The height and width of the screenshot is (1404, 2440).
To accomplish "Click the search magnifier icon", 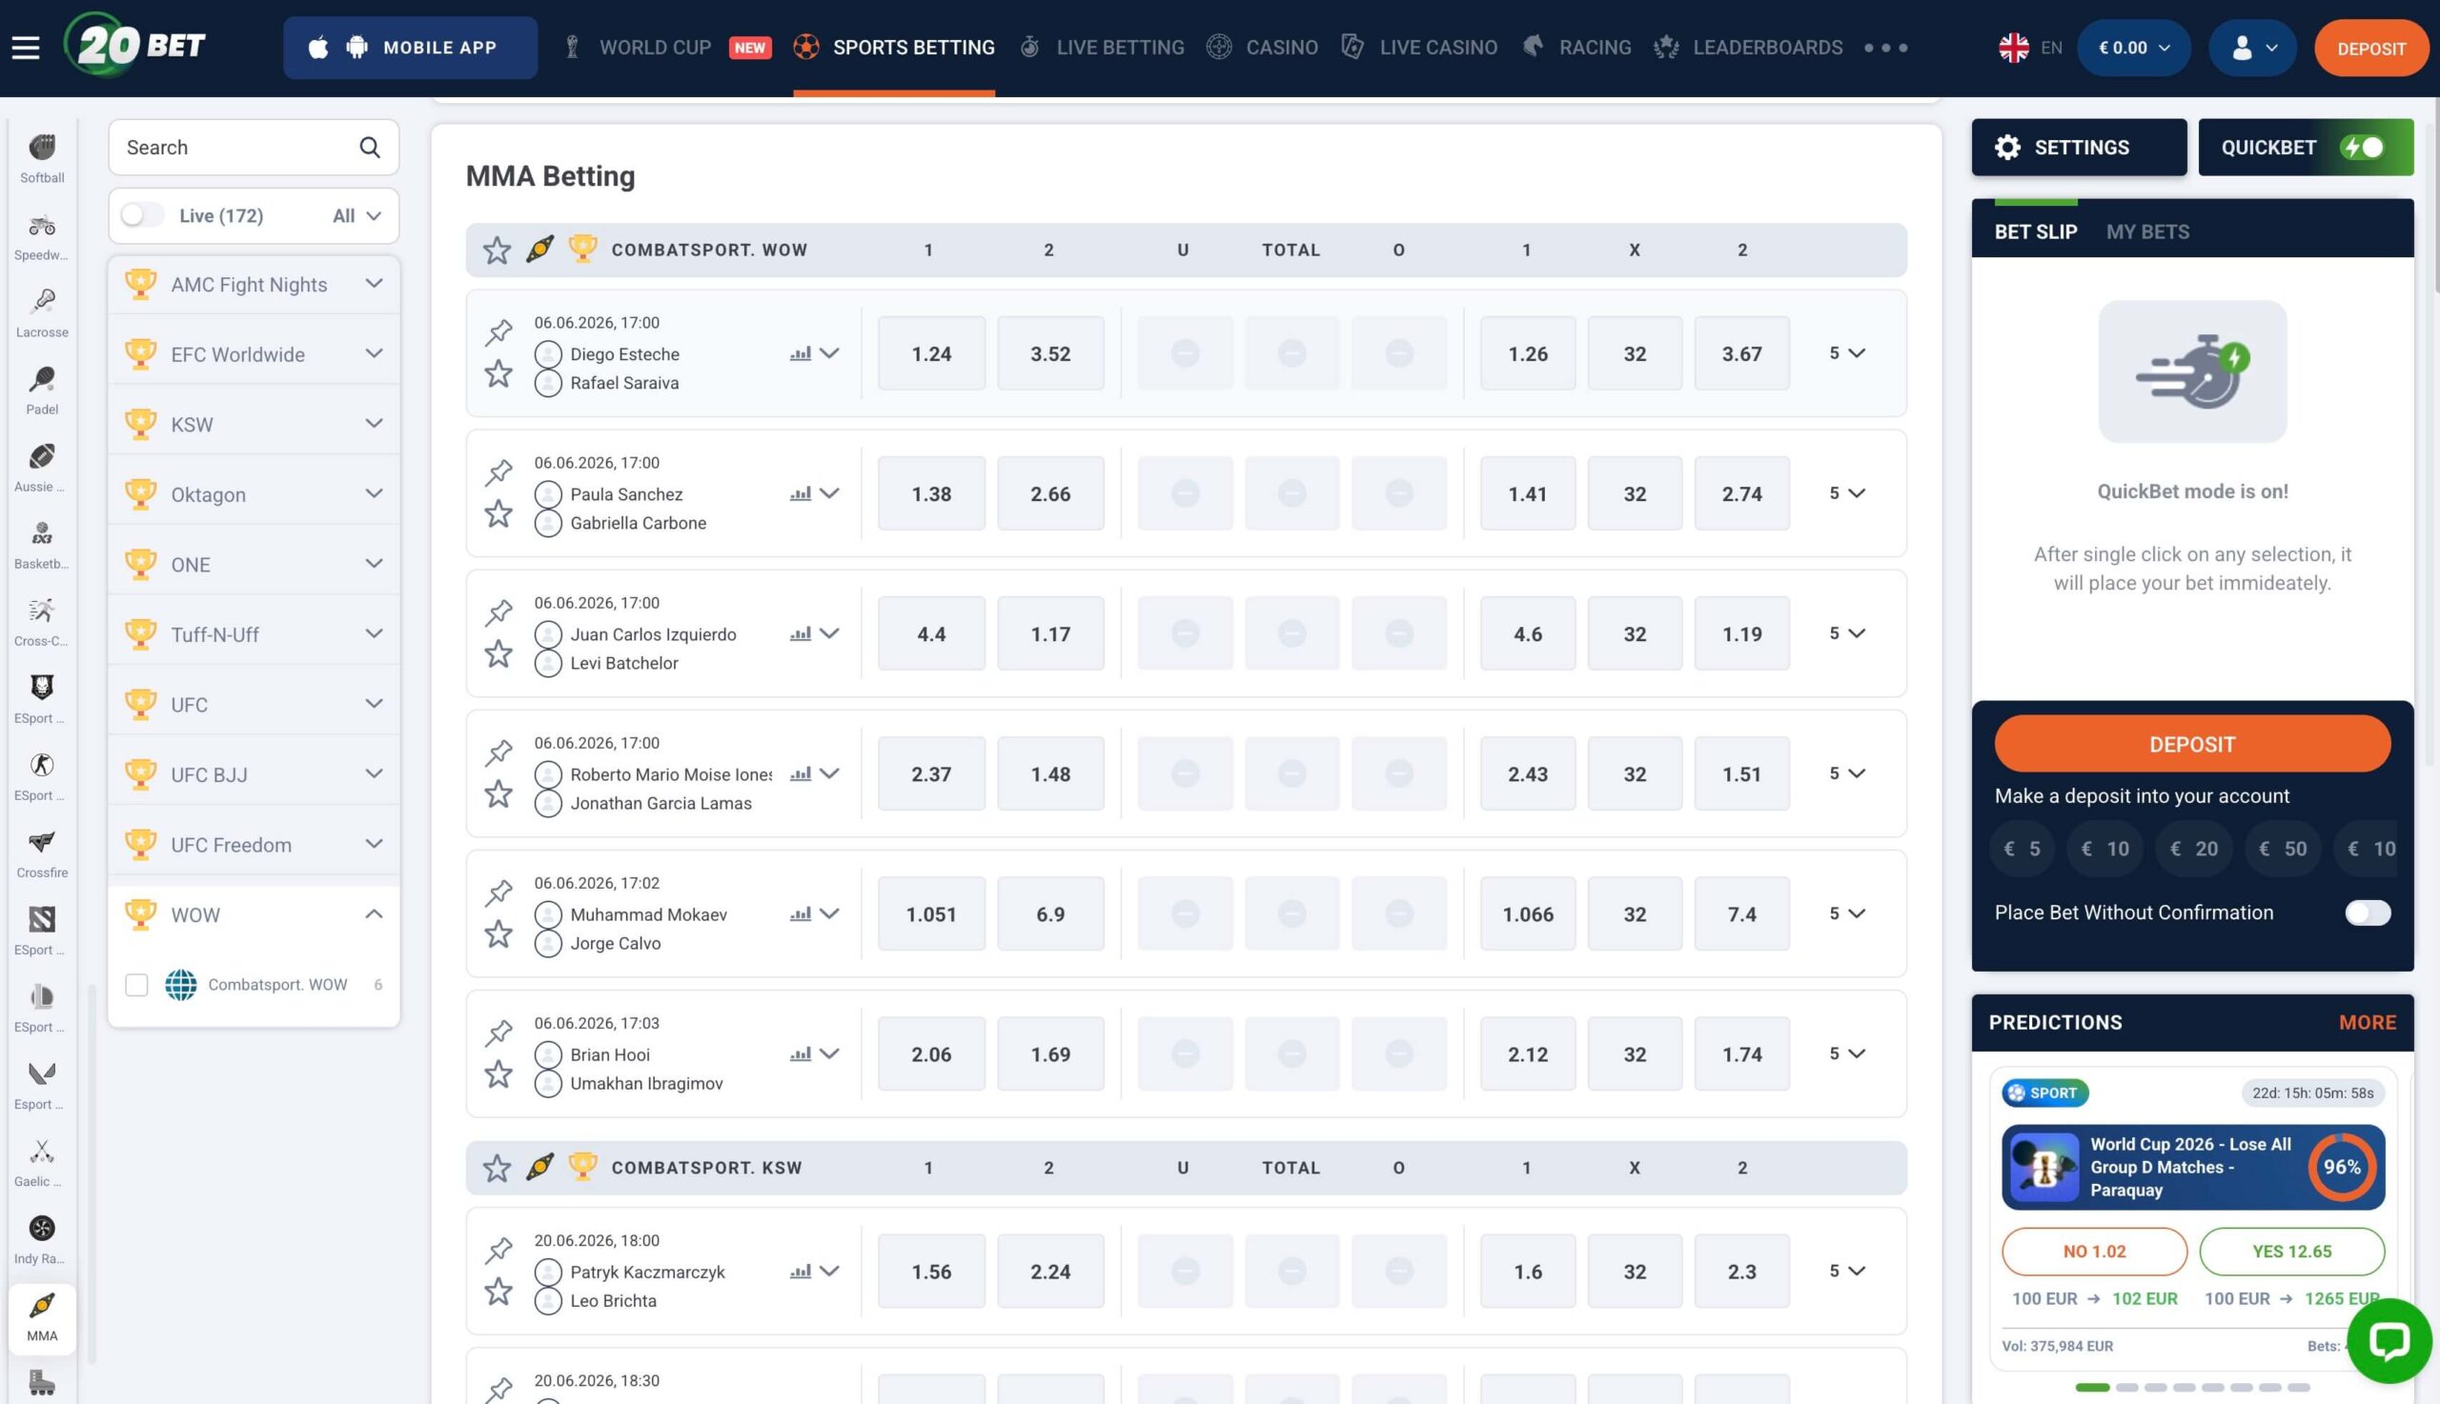I will (370, 148).
